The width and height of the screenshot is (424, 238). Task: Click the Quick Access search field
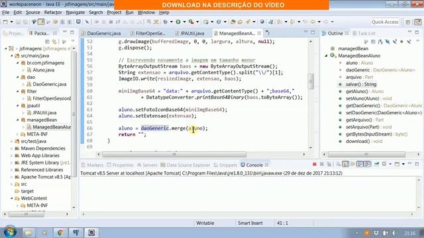(385, 22)
